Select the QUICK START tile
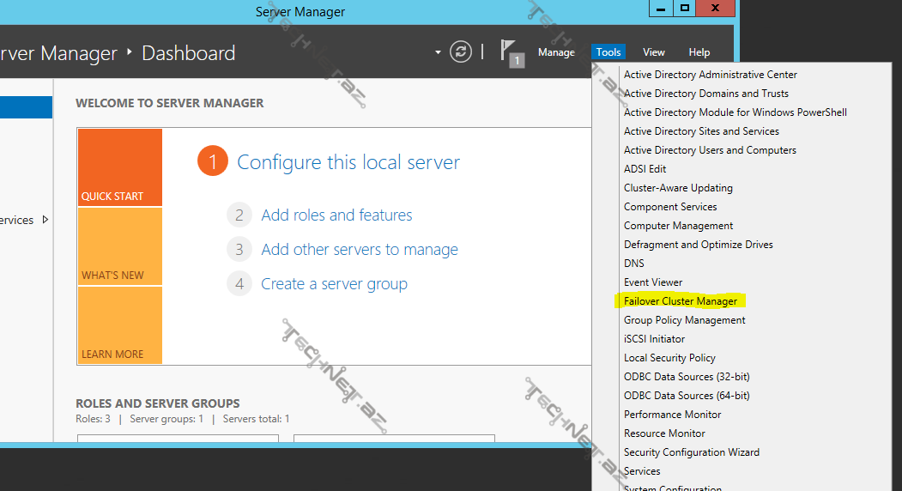 (119, 168)
